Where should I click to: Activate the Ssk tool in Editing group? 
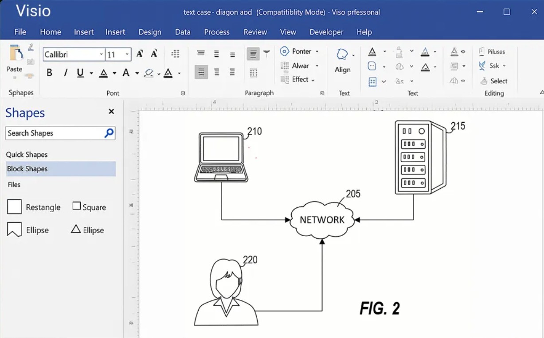click(492, 66)
